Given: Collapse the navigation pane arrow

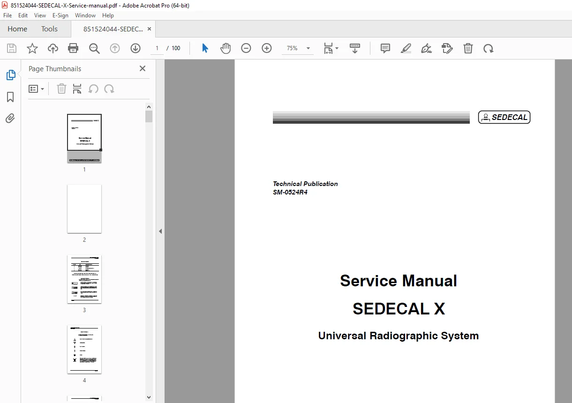Looking at the screenshot, I should tap(160, 231).
